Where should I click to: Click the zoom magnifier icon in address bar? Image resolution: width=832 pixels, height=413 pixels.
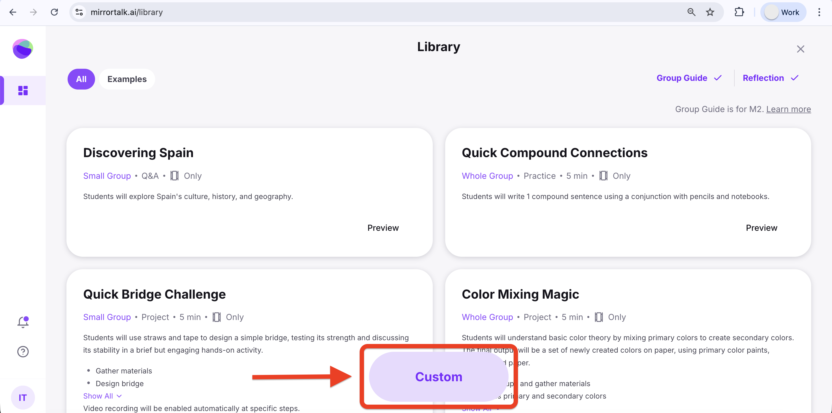(x=691, y=12)
